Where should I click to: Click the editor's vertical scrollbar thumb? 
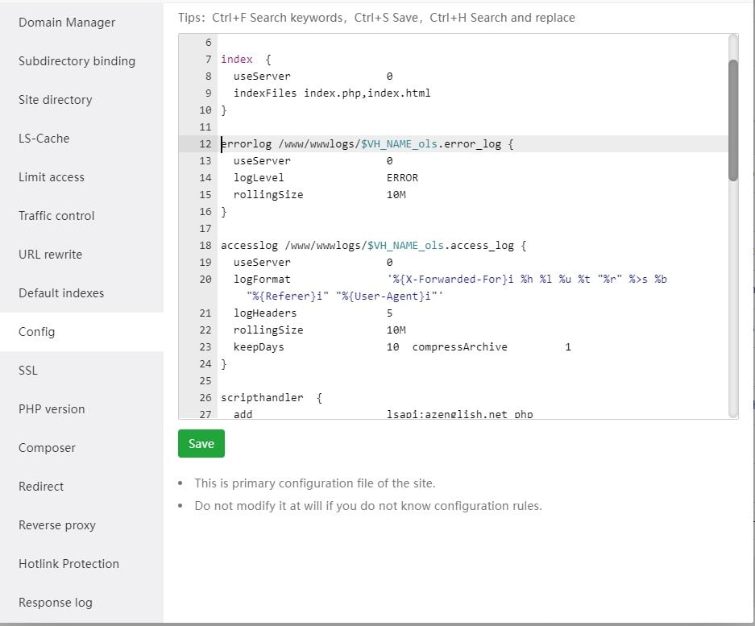(732, 119)
